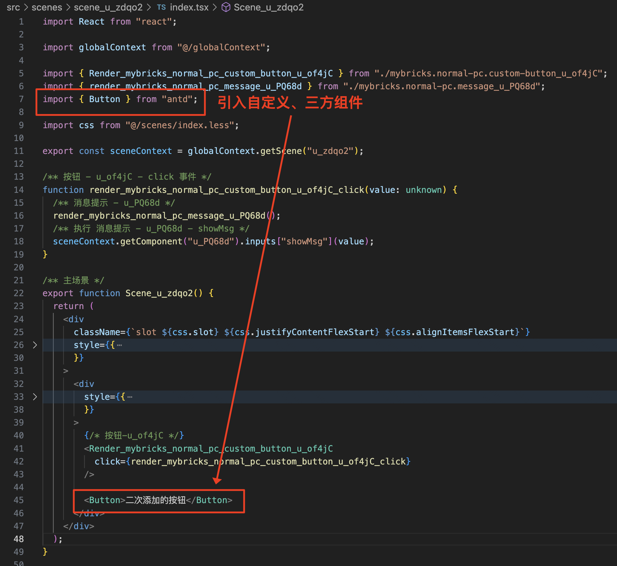Click closing '</Button>' tag on line 45
The image size is (617, 566).
click(209, 500)
